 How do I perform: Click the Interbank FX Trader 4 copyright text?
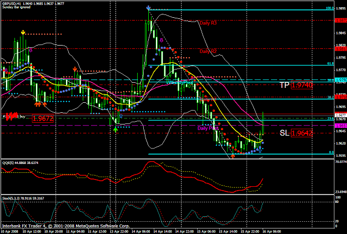point(66,226)
